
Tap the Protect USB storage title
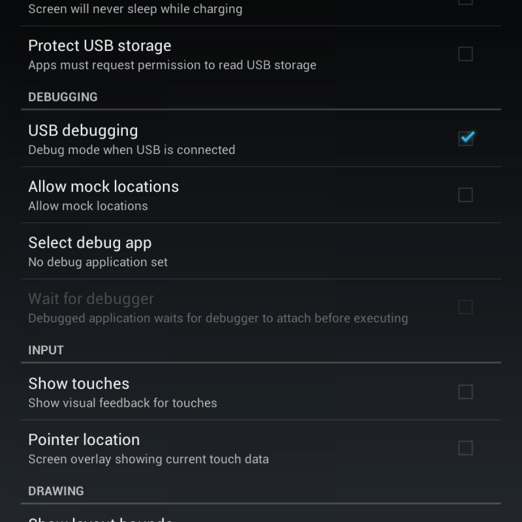100,46
